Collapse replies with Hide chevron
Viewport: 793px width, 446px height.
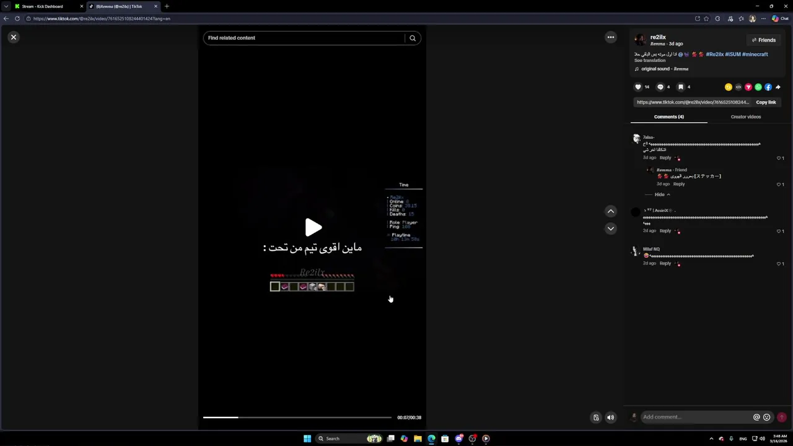662,195
